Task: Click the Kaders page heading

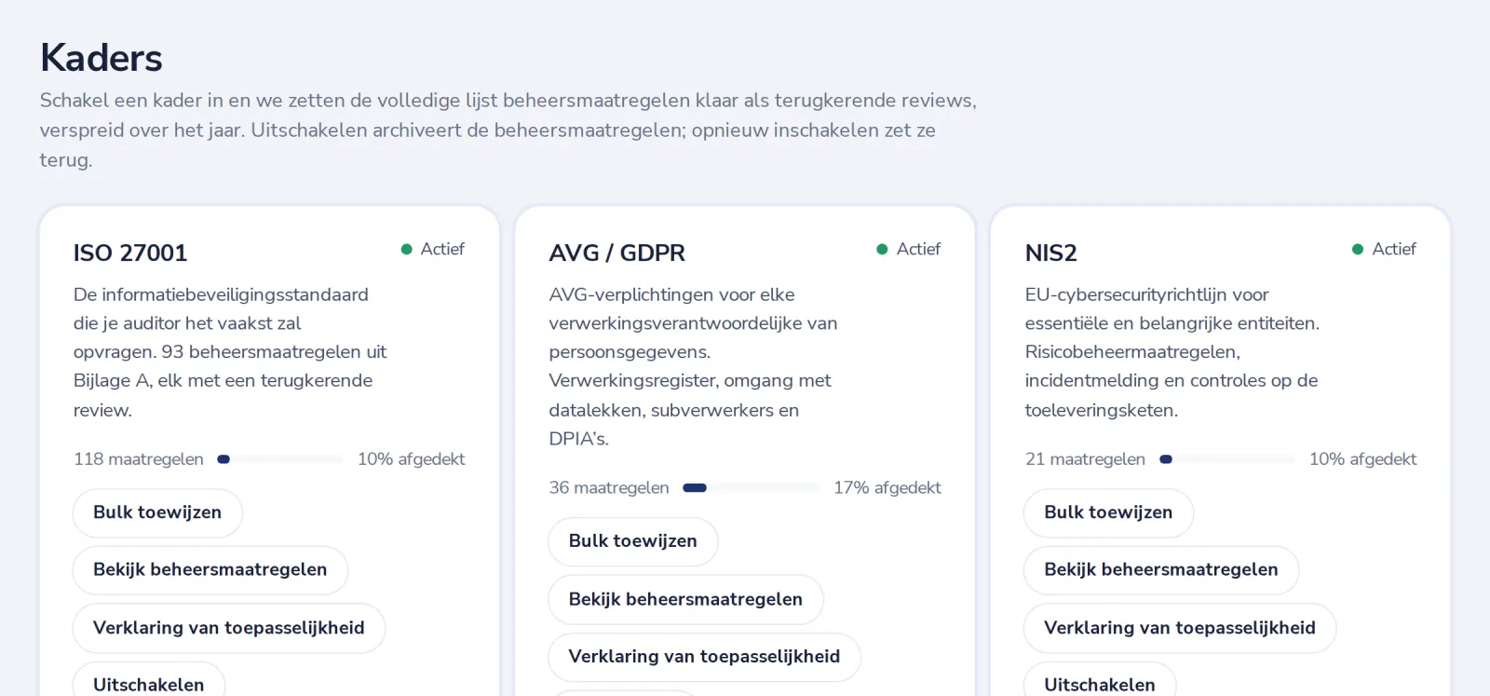Action: point(102,58)
